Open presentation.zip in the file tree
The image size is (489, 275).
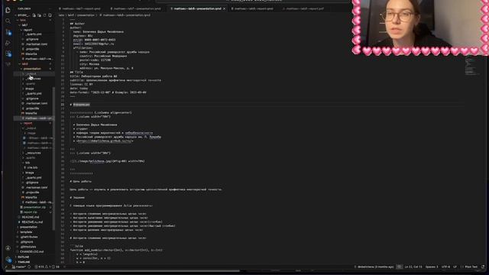click(34, 207)
